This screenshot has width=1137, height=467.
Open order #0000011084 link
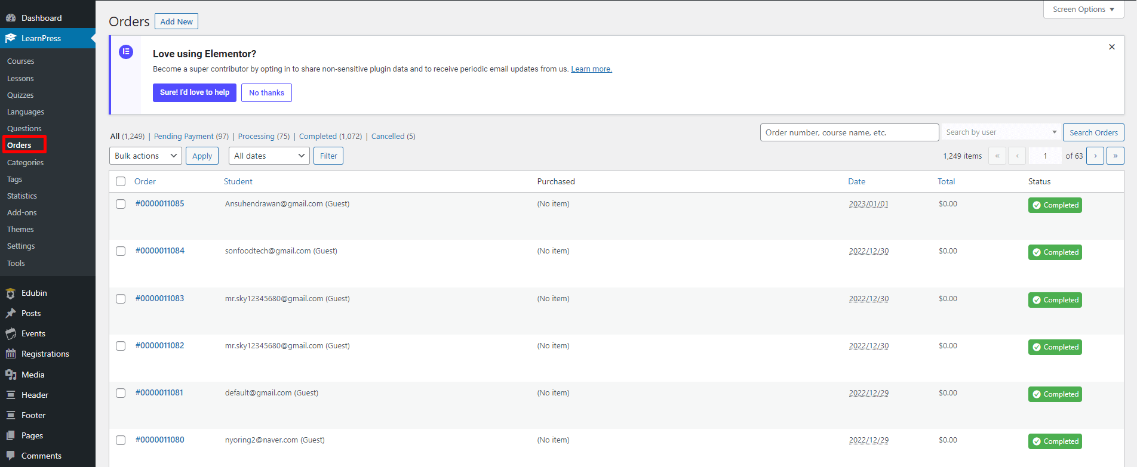160,251
